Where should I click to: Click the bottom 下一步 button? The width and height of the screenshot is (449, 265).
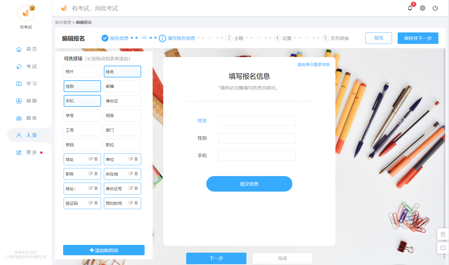pos(216,258)
